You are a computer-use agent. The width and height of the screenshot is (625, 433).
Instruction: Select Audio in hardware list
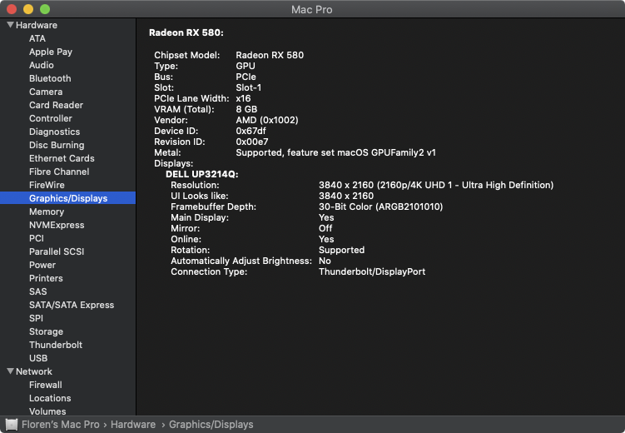[x=42, y=65]
